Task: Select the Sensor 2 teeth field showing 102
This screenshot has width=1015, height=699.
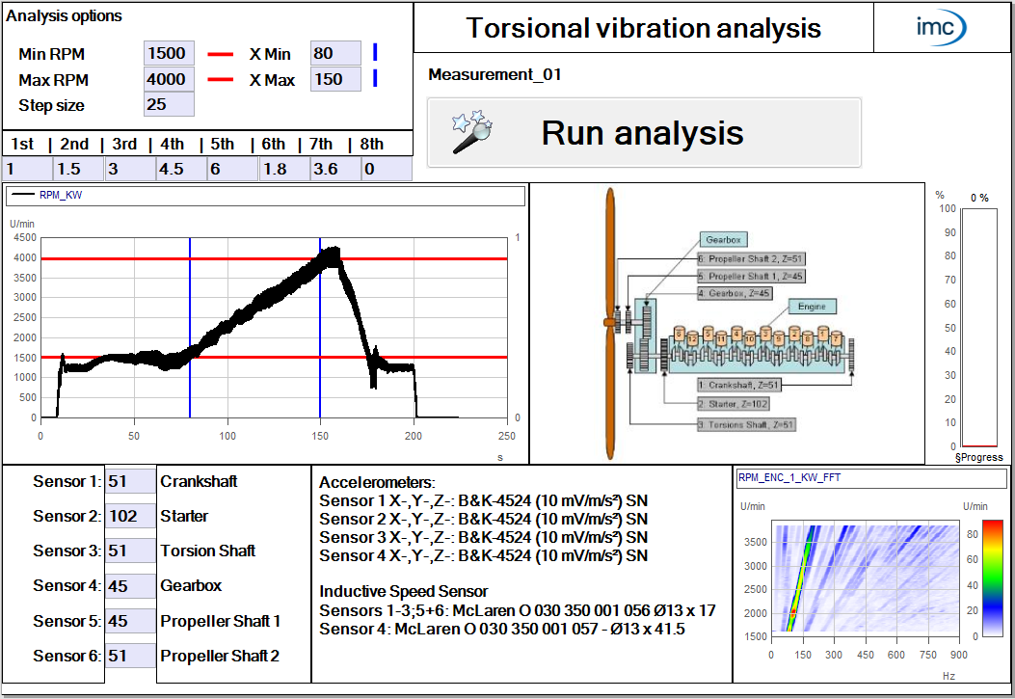Action: [x=130, y=516]
